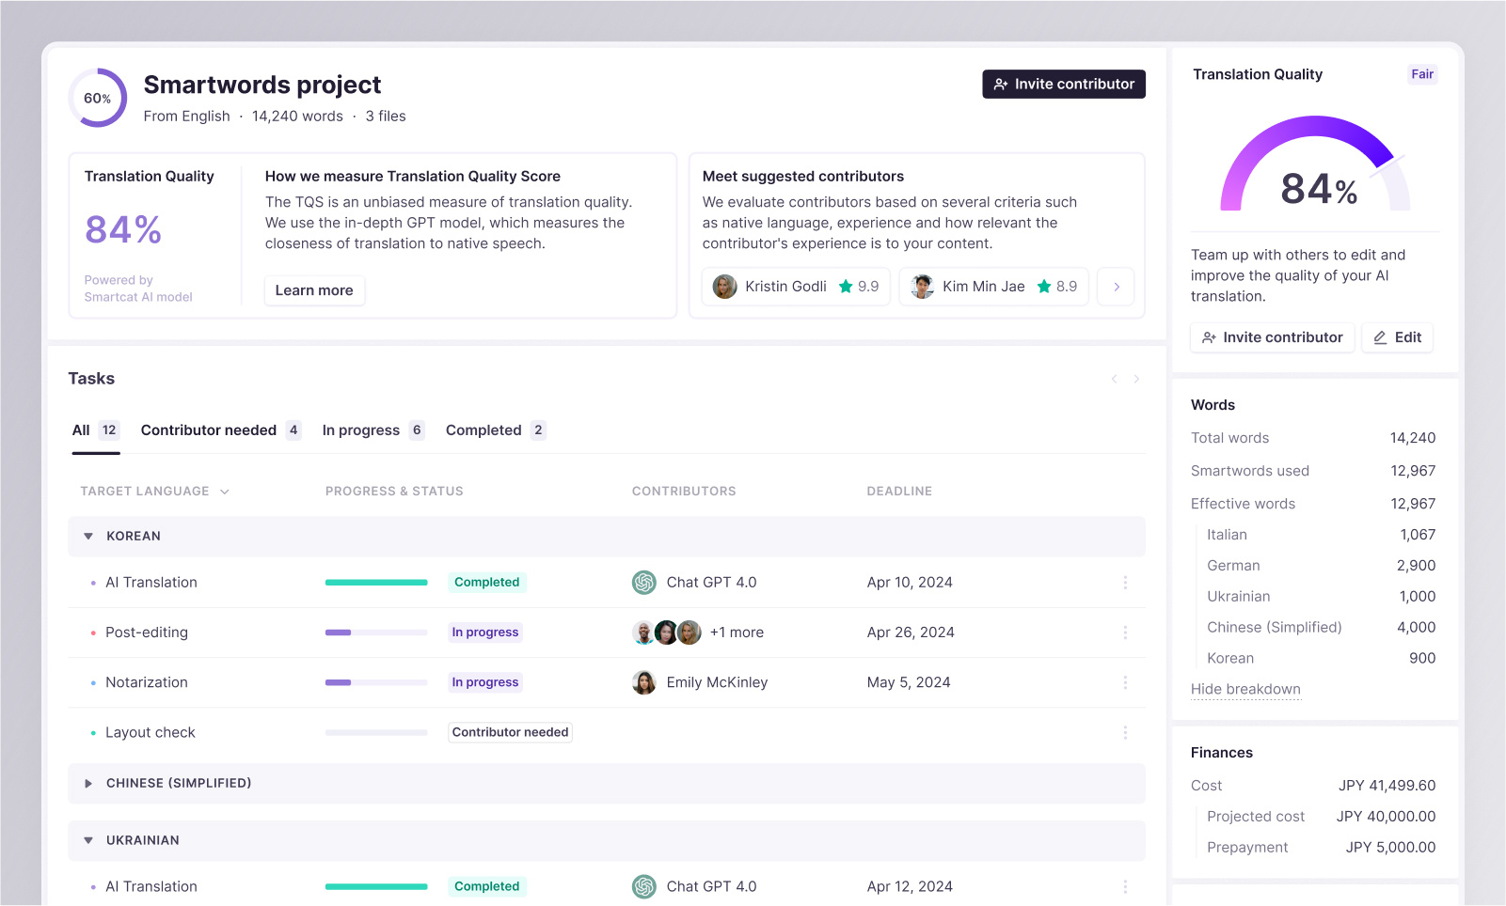Click the Notarization progress bar

coord(375,681)
